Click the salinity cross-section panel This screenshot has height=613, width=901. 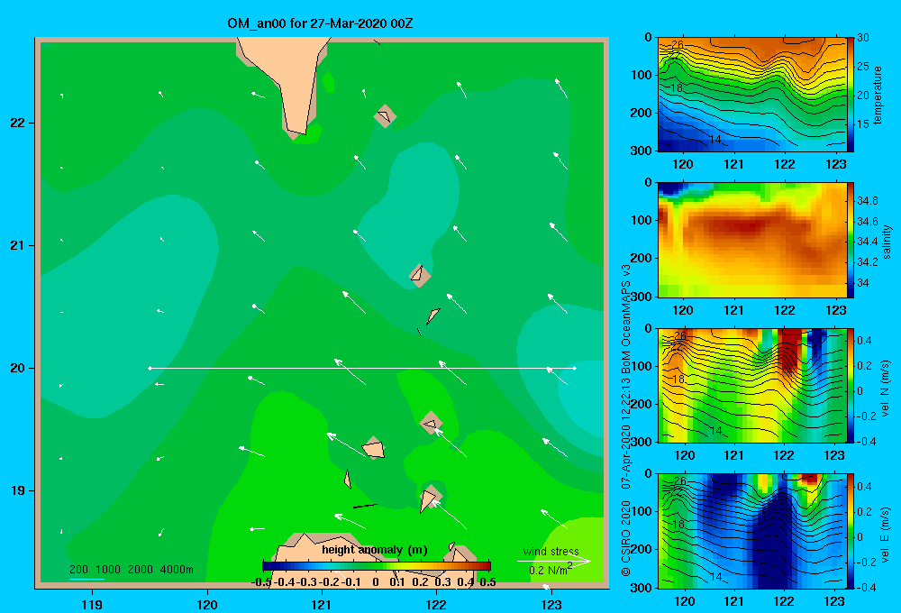pyautogui.click(x=751, y=240)
